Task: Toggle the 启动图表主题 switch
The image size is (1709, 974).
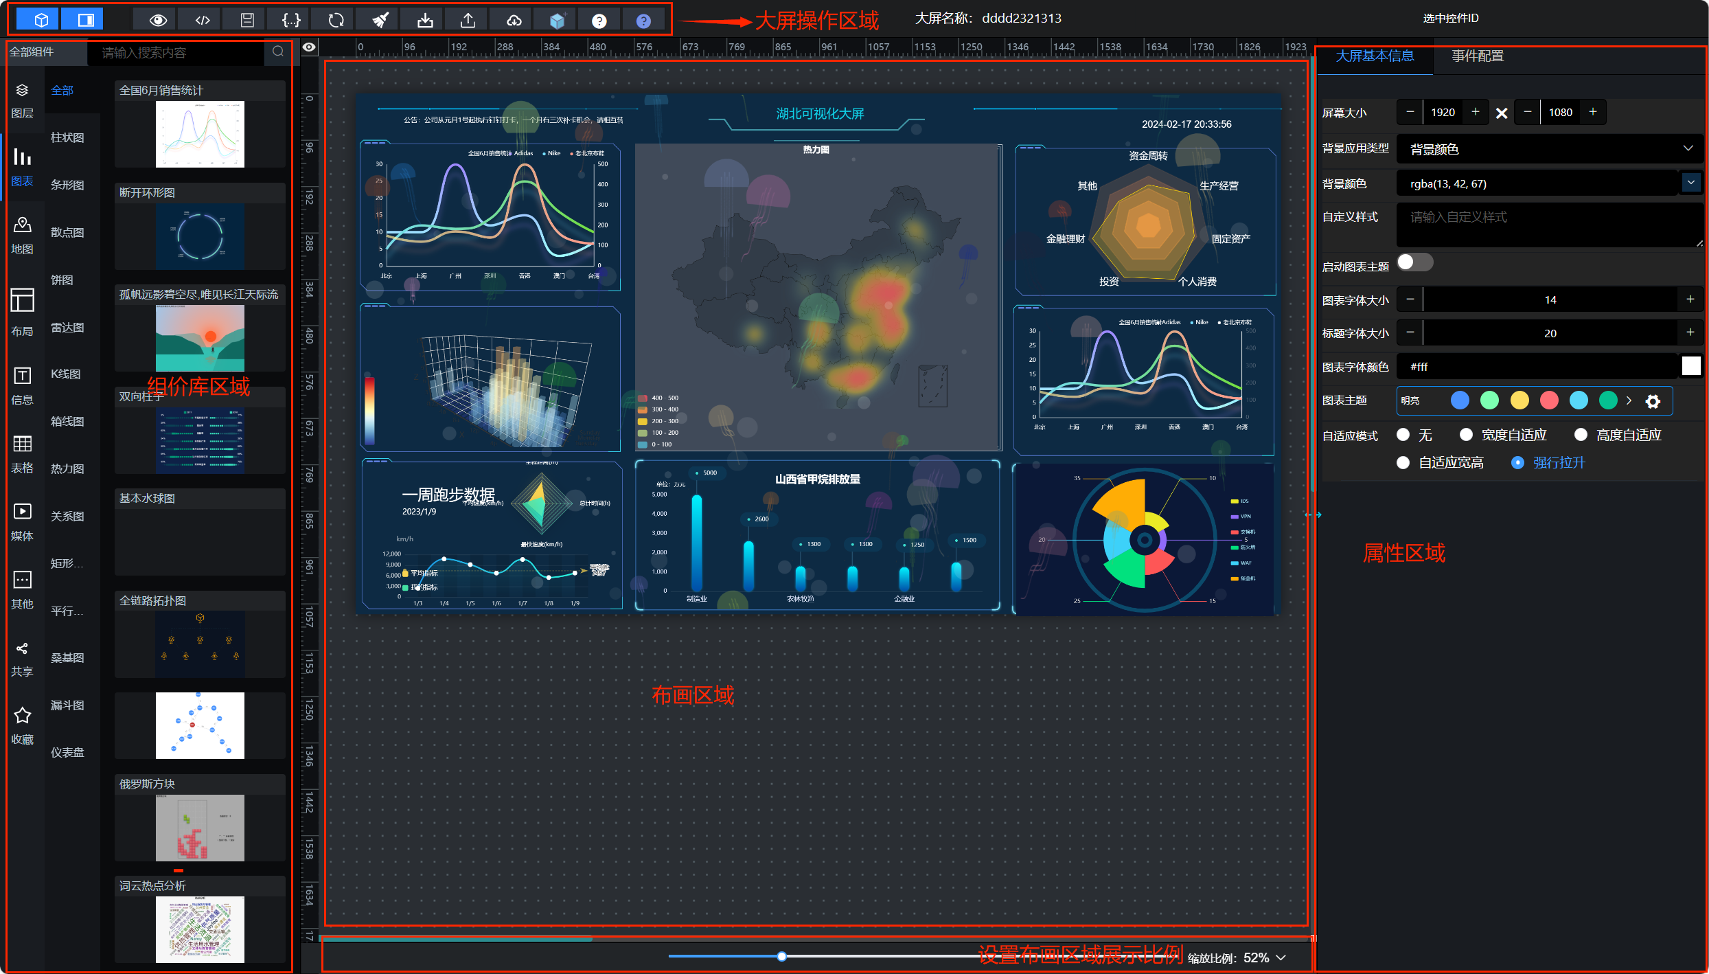Action: click(x=1415, y=262)
